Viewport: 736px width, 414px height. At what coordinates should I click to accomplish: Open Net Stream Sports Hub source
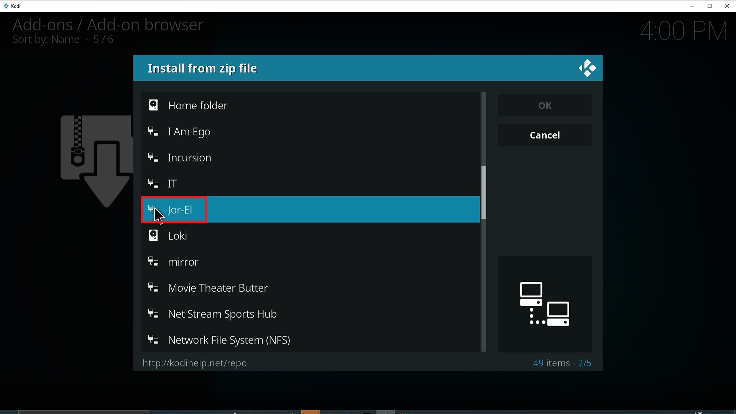coord(310,314)
